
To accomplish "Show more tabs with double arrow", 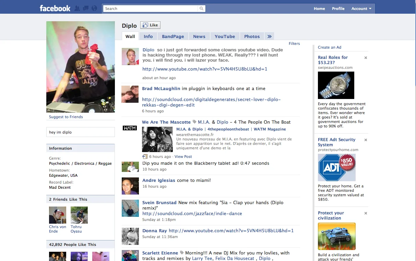I will pyautogui.click(x=269, y=36).
